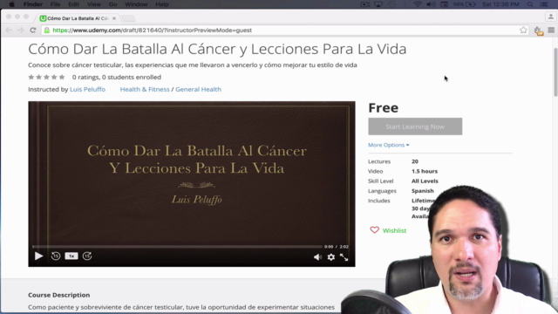Play the course preview video
Image resolution: width=558 pixels, height=314 pixels.
[x=38, y=256]
